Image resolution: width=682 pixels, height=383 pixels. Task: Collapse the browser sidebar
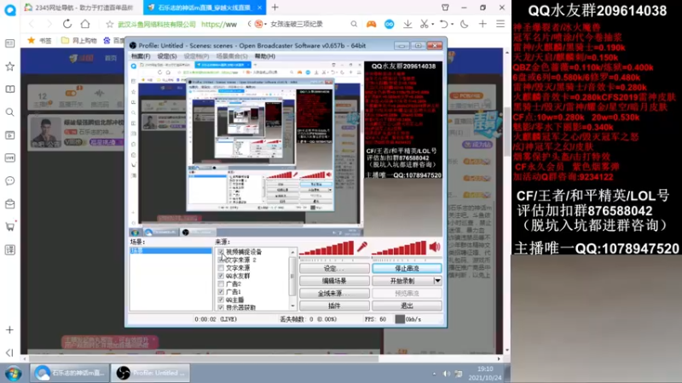[9, 352]
